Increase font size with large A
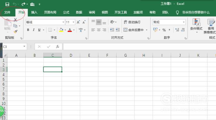 pyautogui.click(x=78, y=22)
